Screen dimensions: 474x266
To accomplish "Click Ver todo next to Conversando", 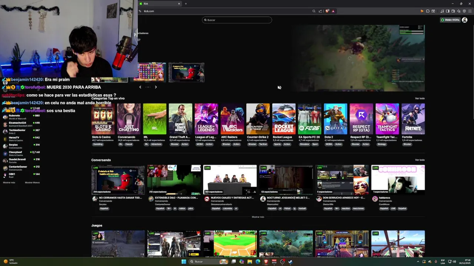I will (x=420, y=160).
